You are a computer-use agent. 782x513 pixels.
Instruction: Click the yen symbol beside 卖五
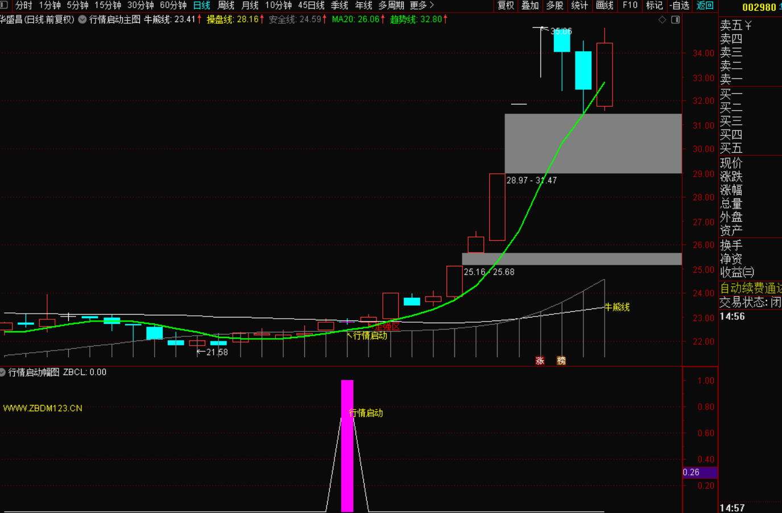748,26
